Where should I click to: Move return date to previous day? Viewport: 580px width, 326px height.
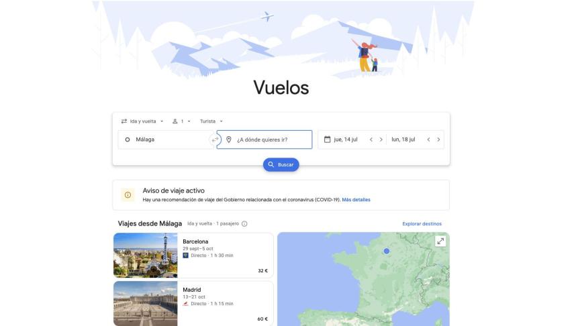click(x=428, y=140)
